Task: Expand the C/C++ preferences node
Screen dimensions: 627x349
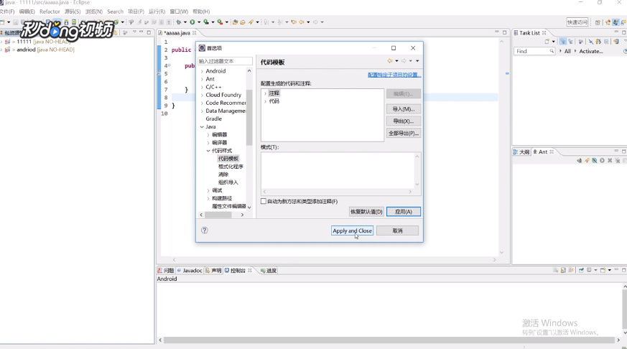Action: point(202,87)
